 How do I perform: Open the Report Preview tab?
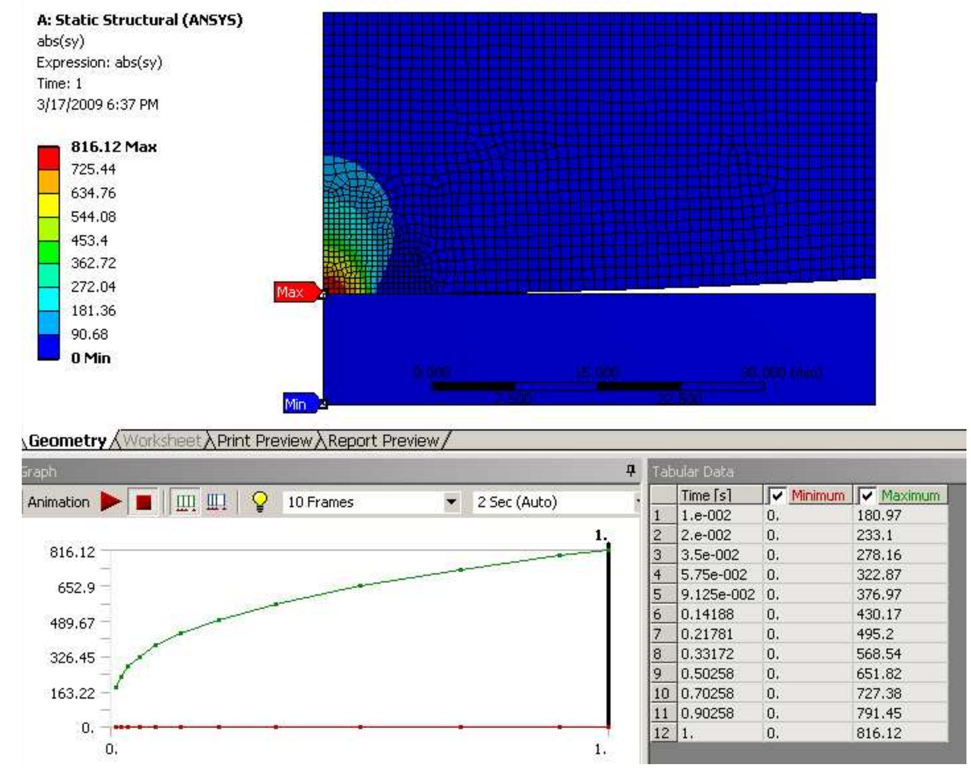point(383,440)
